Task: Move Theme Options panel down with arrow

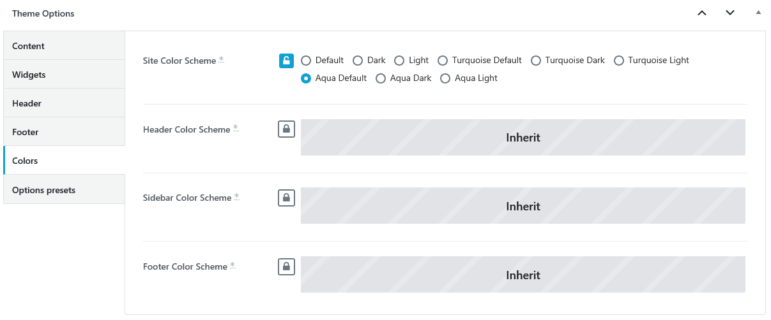Action: [730, 13]
